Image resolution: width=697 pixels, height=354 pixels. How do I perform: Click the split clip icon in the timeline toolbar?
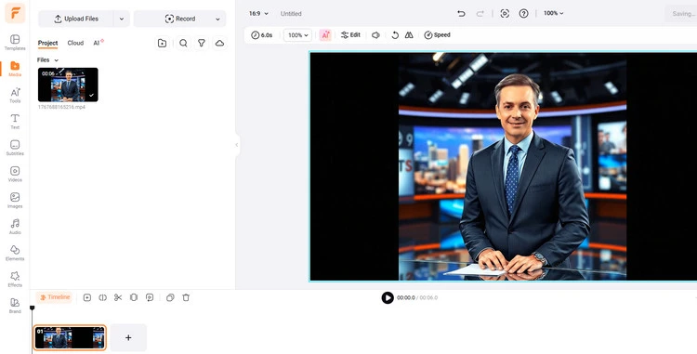[x=102, y=297]
